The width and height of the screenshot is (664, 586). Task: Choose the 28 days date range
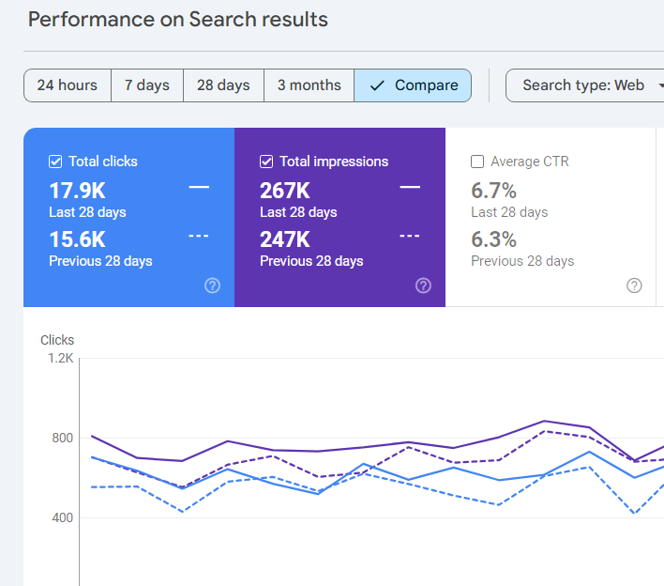click(223, 85)
